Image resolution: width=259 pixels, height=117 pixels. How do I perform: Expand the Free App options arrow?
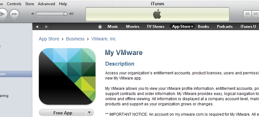pyautogui.click(x=90, y=112)
